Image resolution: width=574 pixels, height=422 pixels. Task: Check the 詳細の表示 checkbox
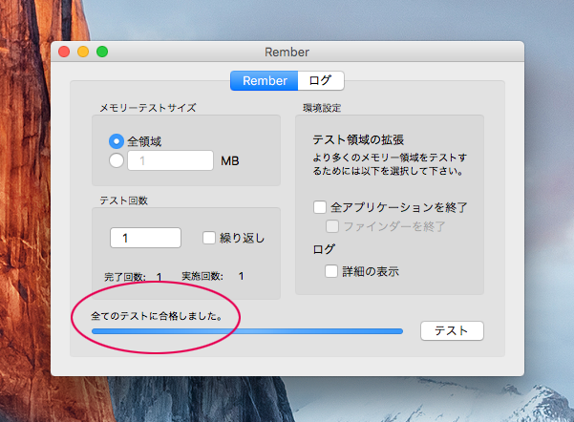click(331, 271)
